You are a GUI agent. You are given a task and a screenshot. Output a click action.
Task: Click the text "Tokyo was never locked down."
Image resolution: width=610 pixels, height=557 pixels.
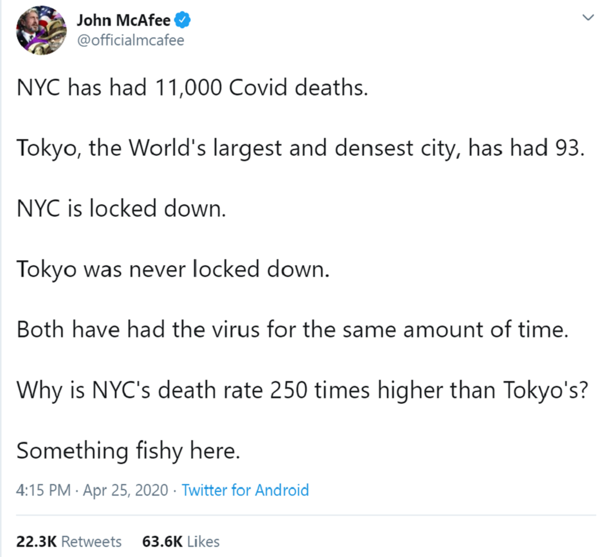(173, 269)
